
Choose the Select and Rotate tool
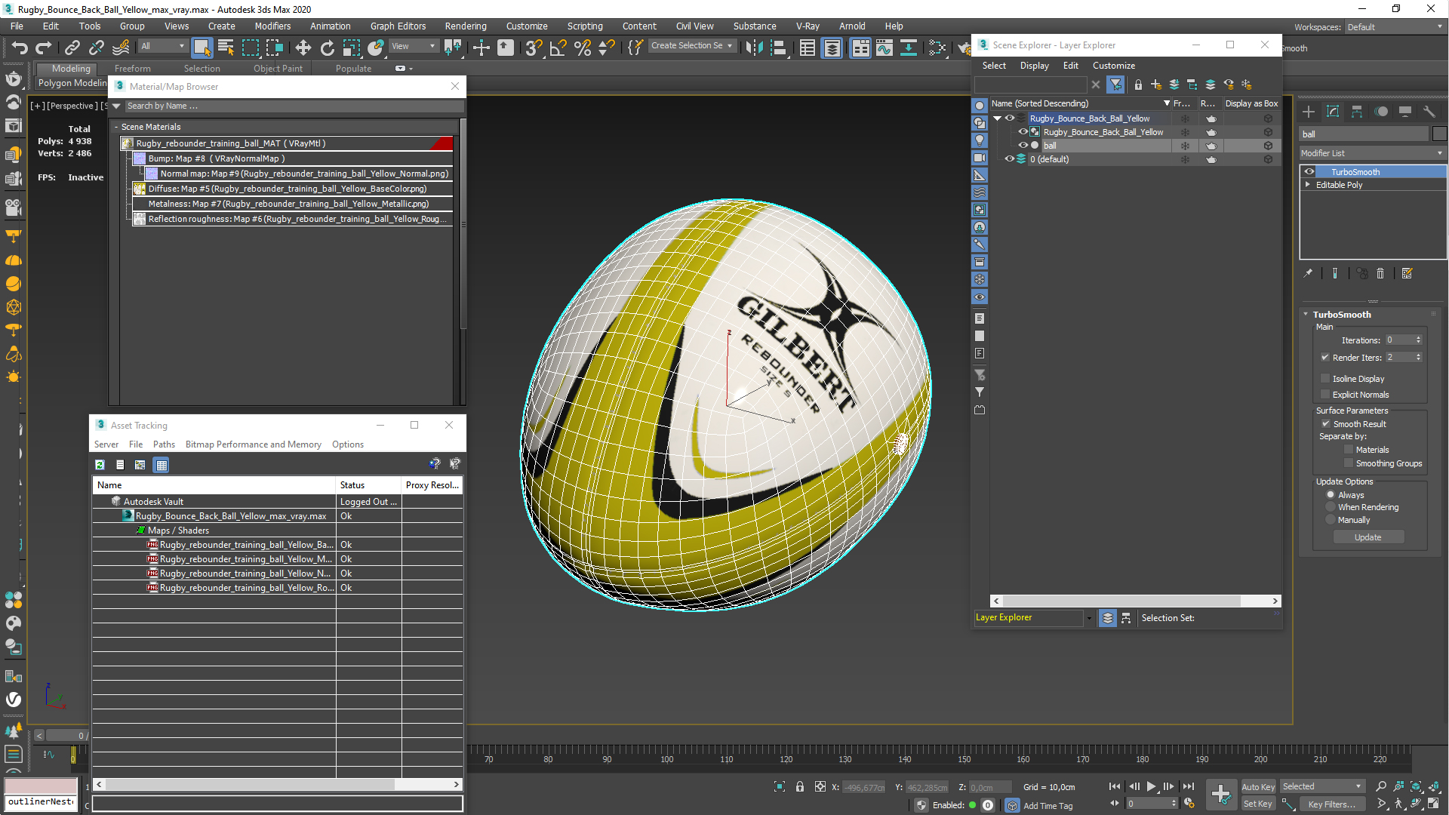pos(327,48)
